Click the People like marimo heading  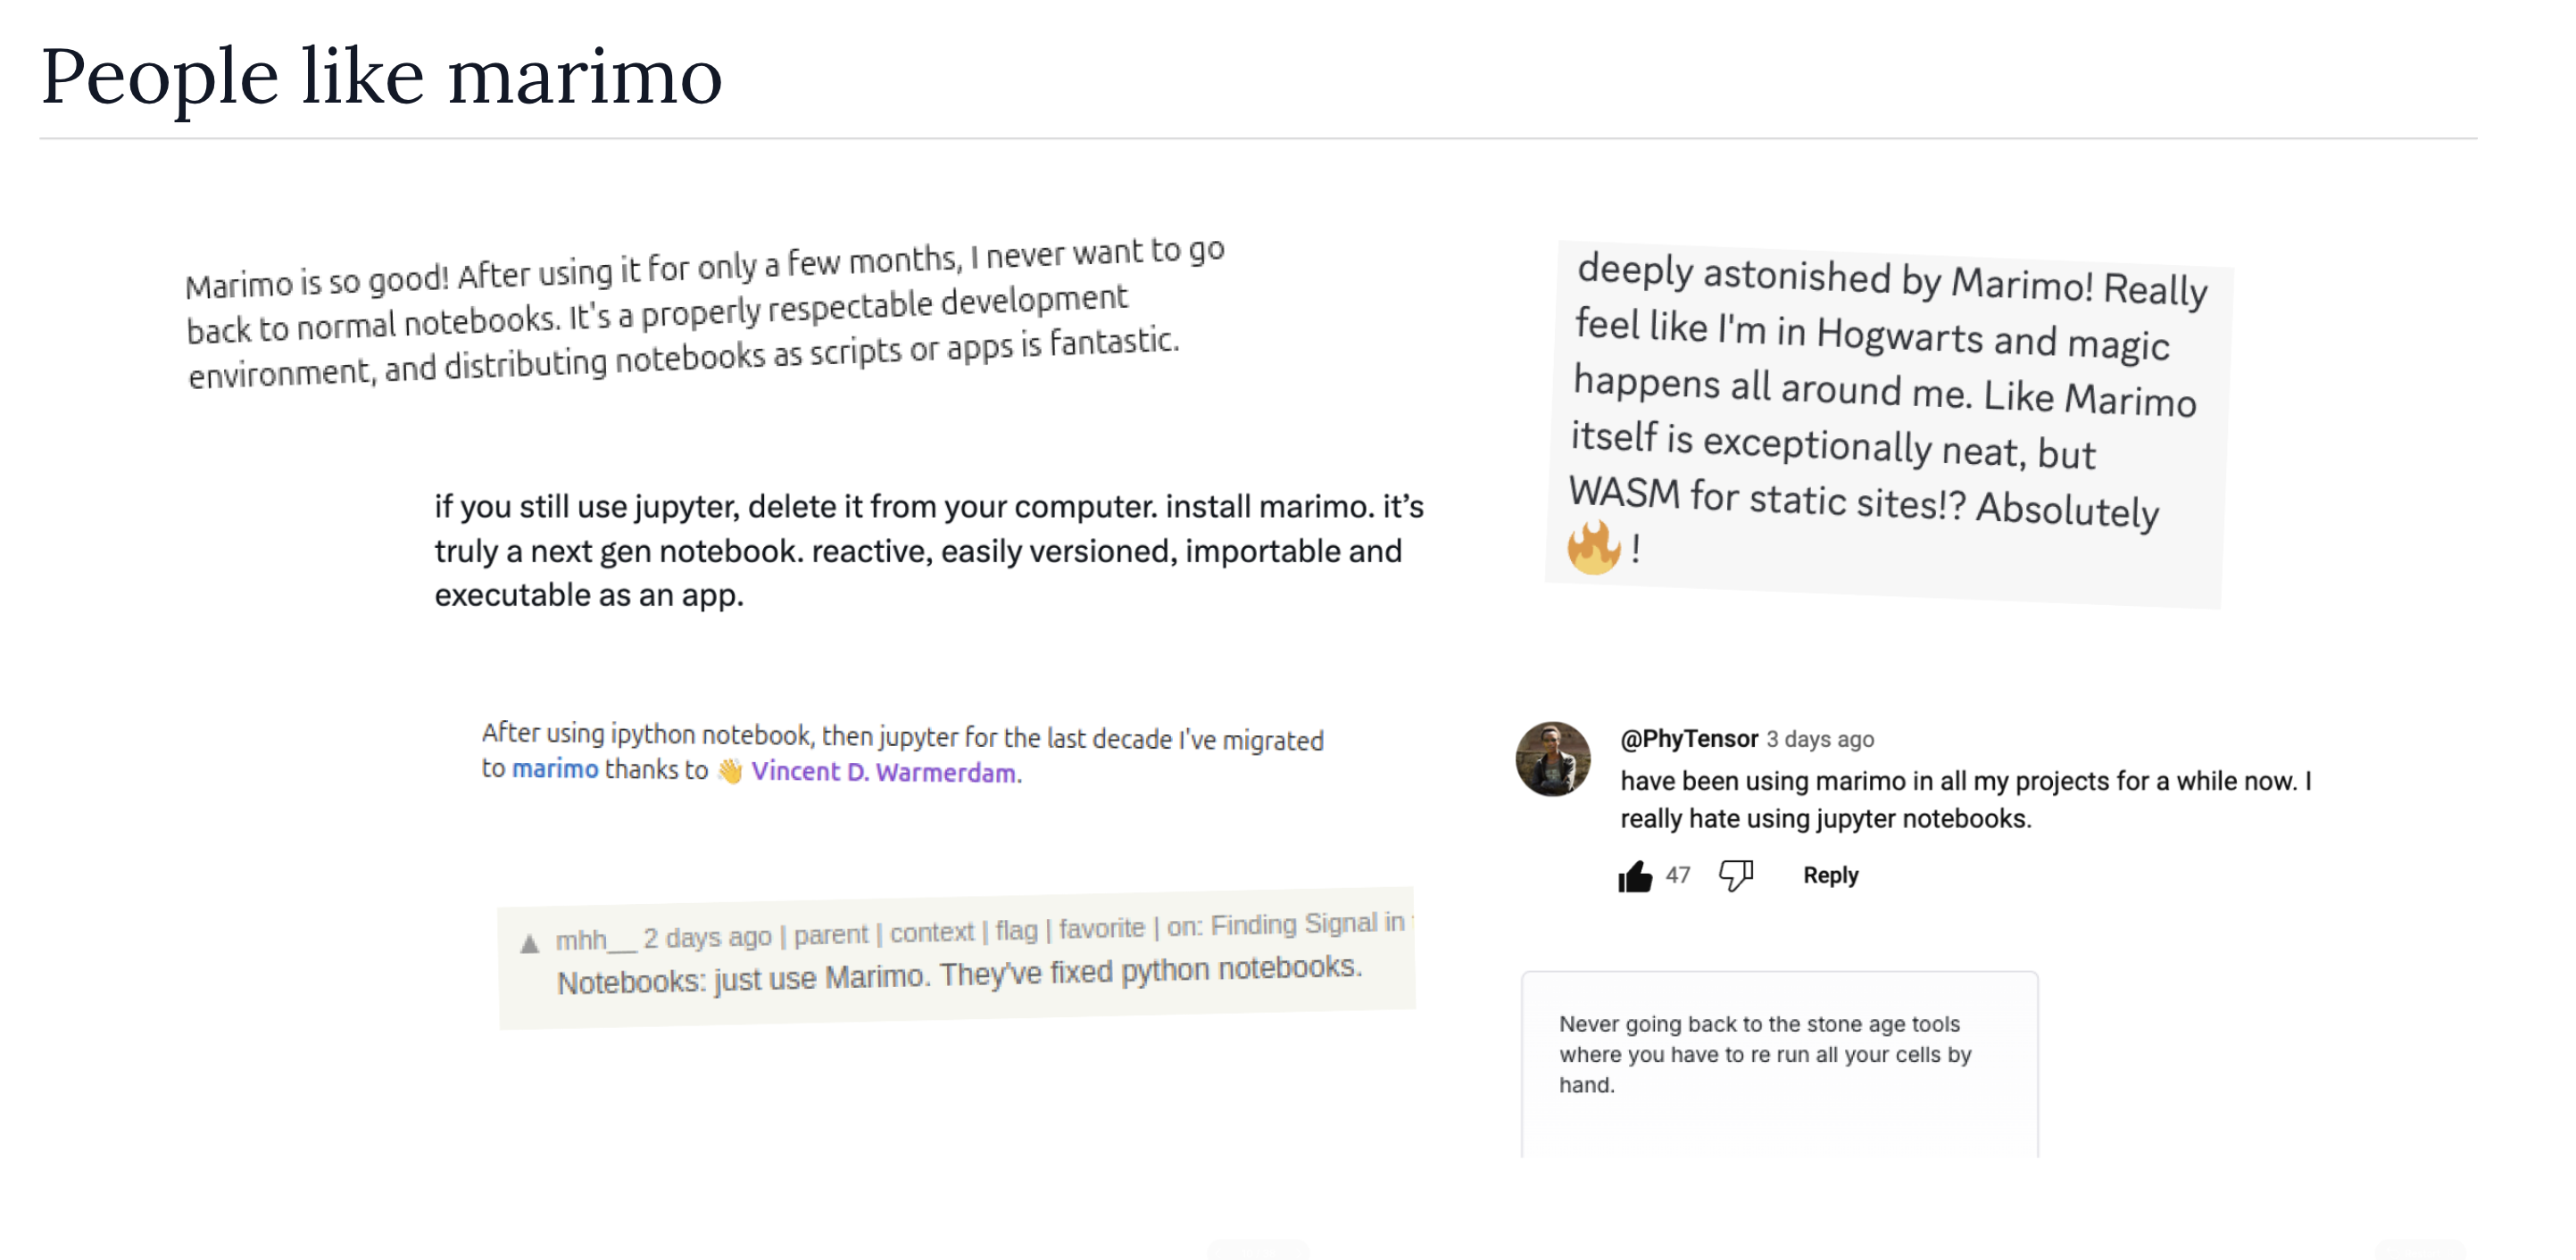381,76
